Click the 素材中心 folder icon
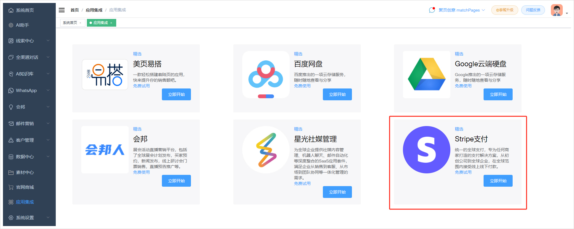The image size is (574, 229). click(11, 172)
